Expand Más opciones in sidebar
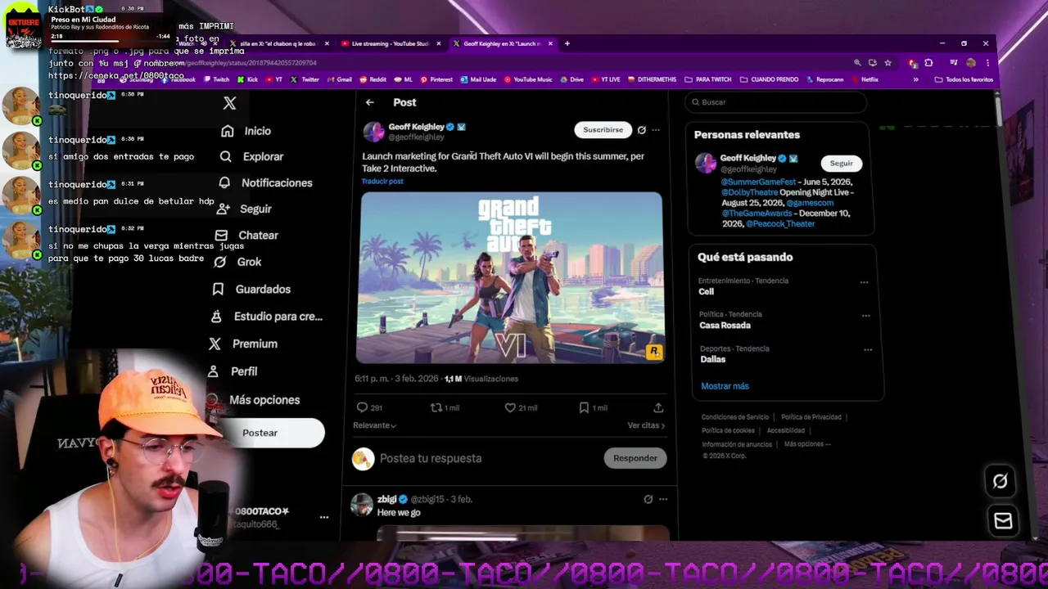 click(x=253, y=399)
